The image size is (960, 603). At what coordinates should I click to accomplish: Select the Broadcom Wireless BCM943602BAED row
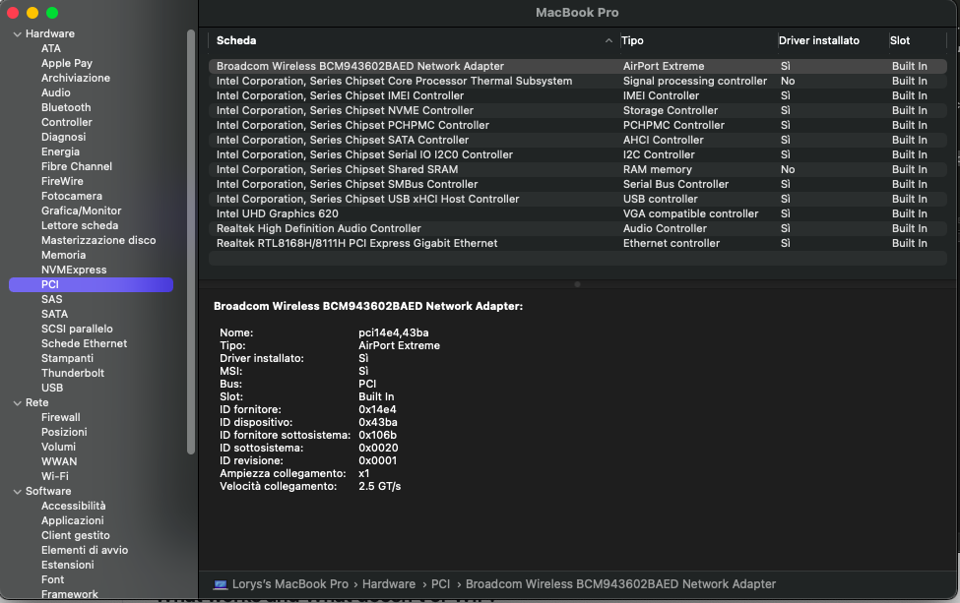tap(577, 66)
